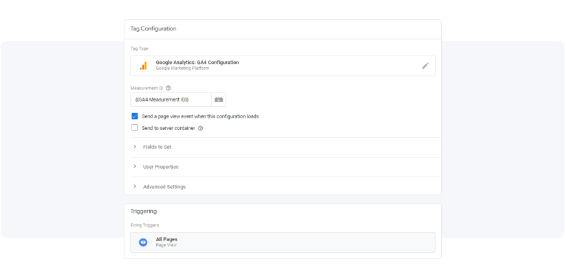This screenshot has width=565, height=278.
Task: Expand the Advanced Settings chevron arrow
Action: coord(135,187)
